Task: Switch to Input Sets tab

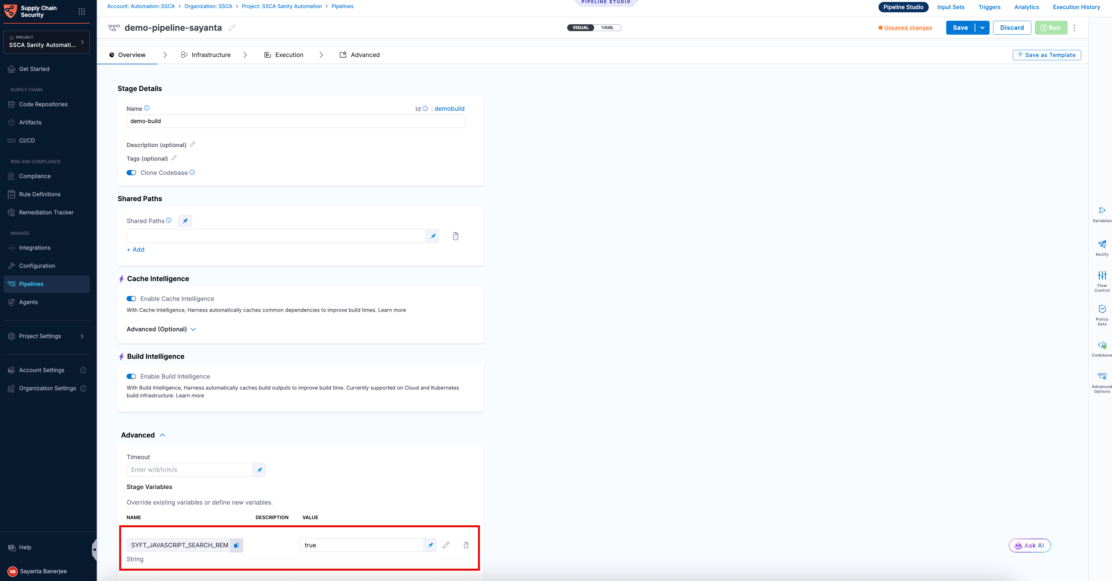Action: (950, 7)
